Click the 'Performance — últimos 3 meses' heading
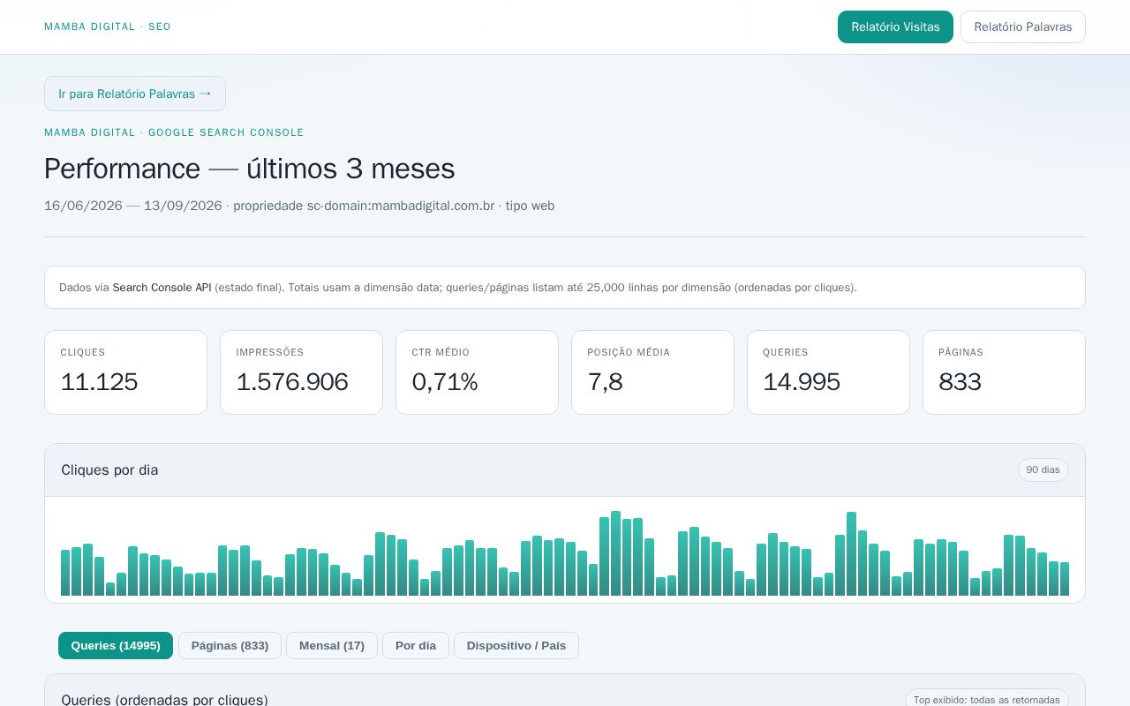Image resolution: width=1130 pixels, height=706 pixels. pos(249,169)
